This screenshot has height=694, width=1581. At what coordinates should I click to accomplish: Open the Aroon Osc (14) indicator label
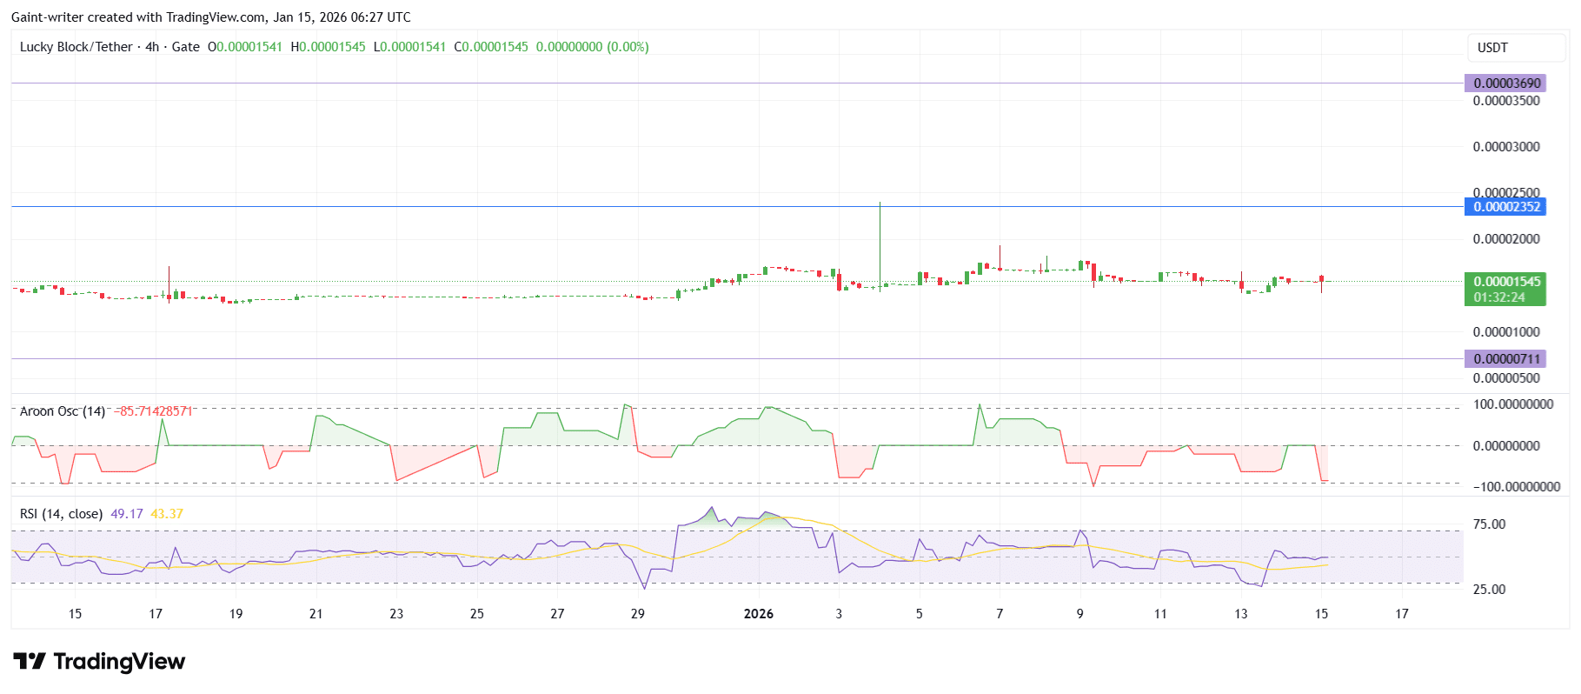(63, 411)
